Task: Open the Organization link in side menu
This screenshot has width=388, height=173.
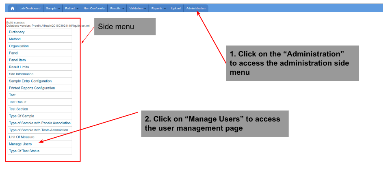Action: (19, 46)
